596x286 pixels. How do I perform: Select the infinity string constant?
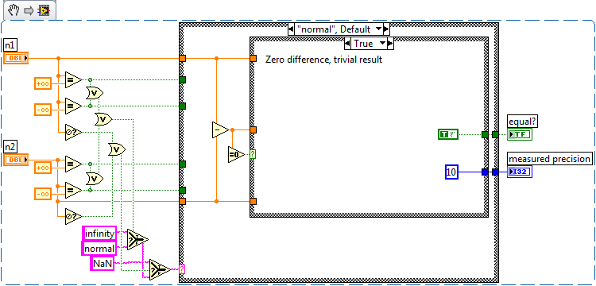point(99,233)
